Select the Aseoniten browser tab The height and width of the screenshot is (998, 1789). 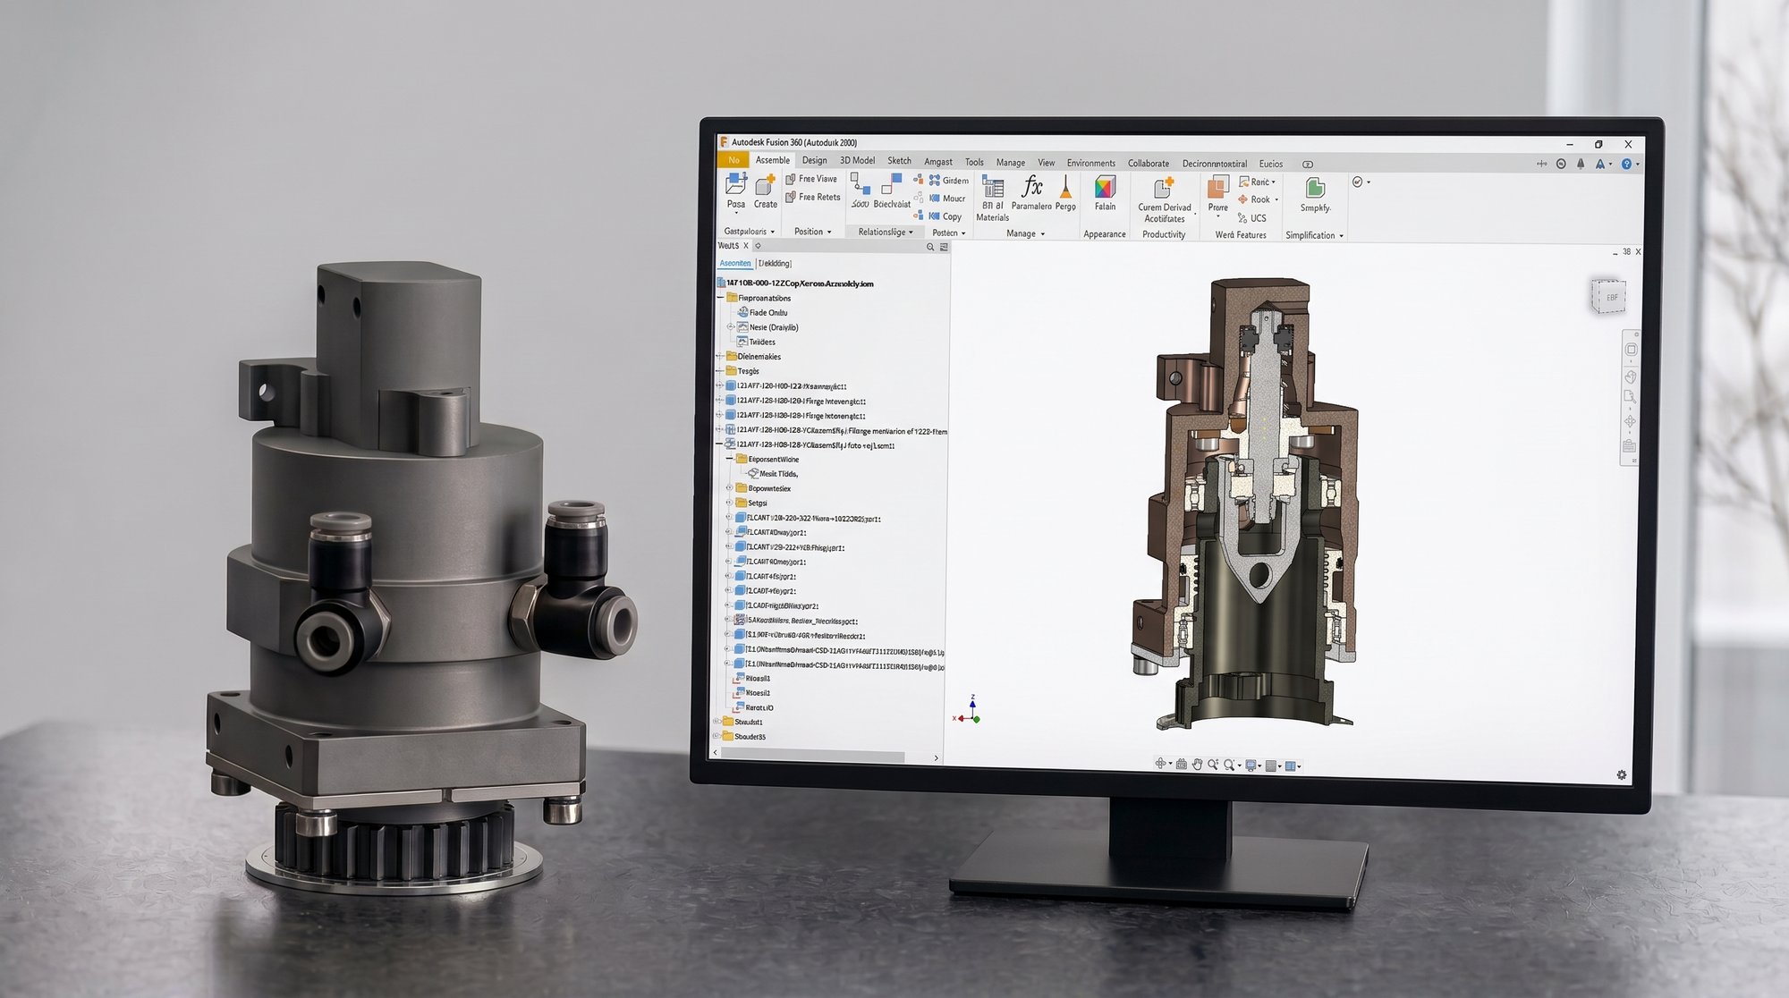(735, 263)
